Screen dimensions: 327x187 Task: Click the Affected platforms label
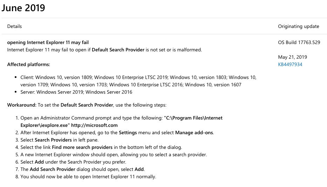[x=29, y=64]
